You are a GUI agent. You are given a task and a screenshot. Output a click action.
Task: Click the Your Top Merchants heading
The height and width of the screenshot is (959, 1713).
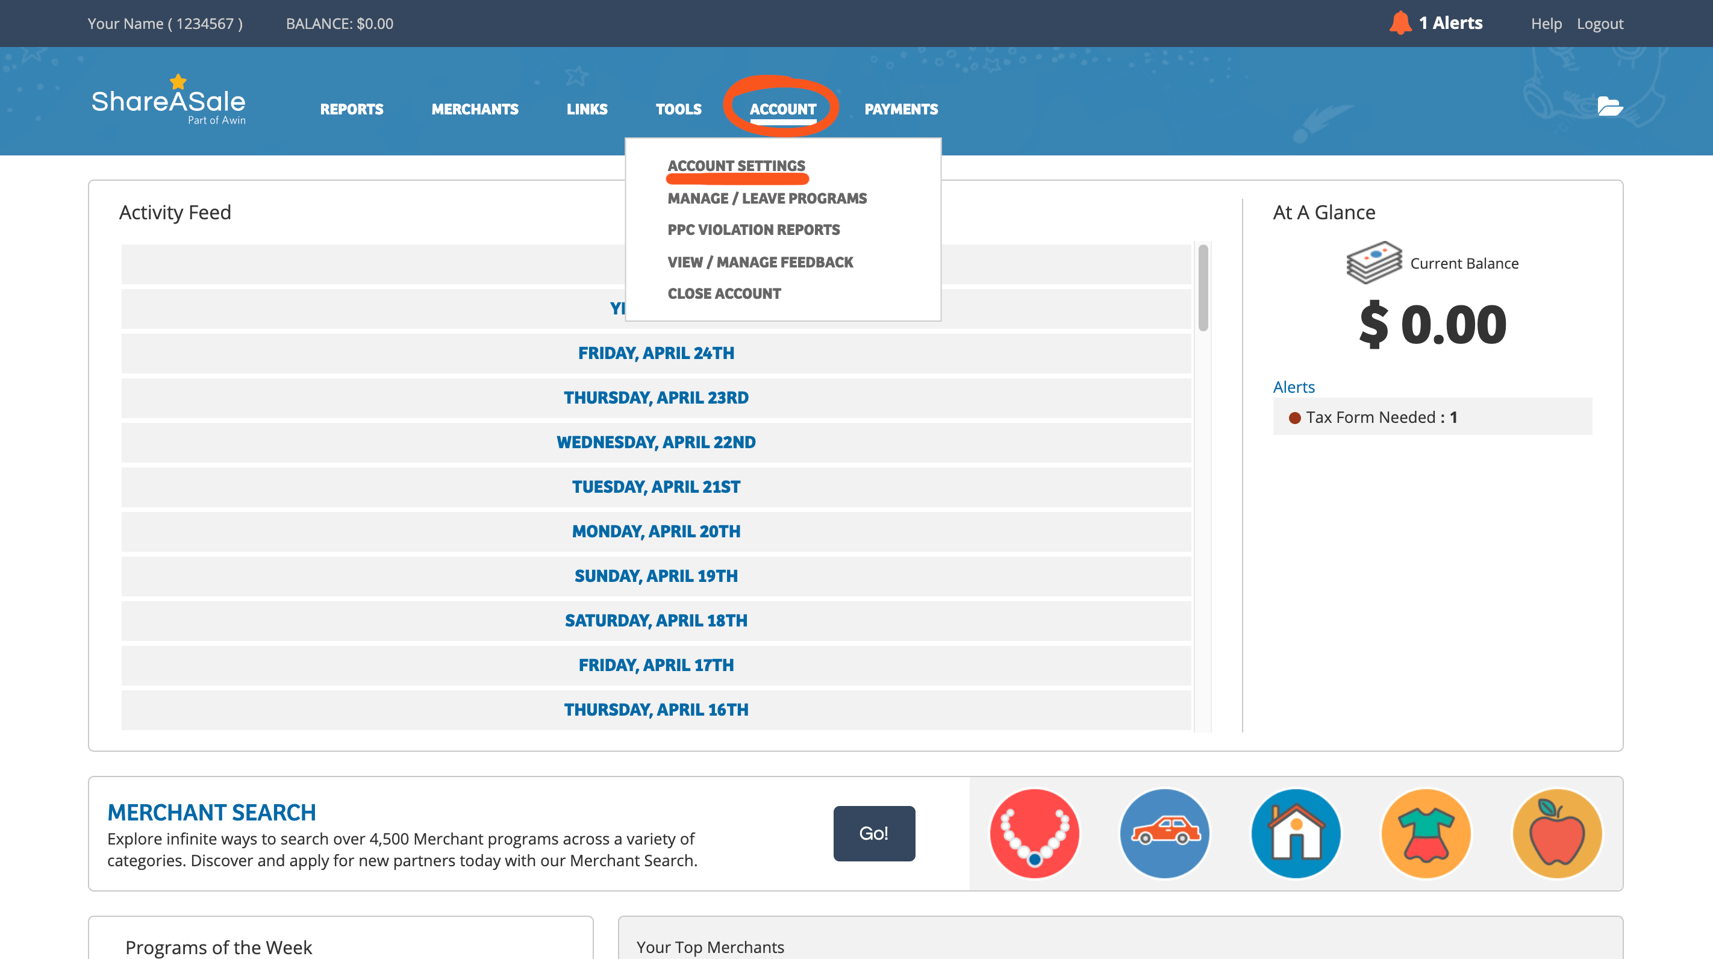point(710,947)
